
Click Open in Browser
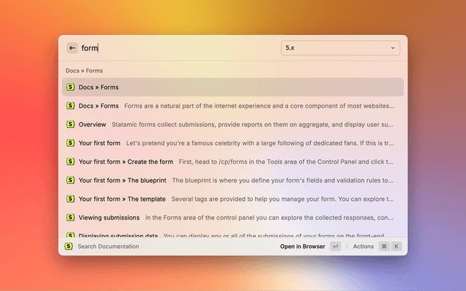coord(302,247)
